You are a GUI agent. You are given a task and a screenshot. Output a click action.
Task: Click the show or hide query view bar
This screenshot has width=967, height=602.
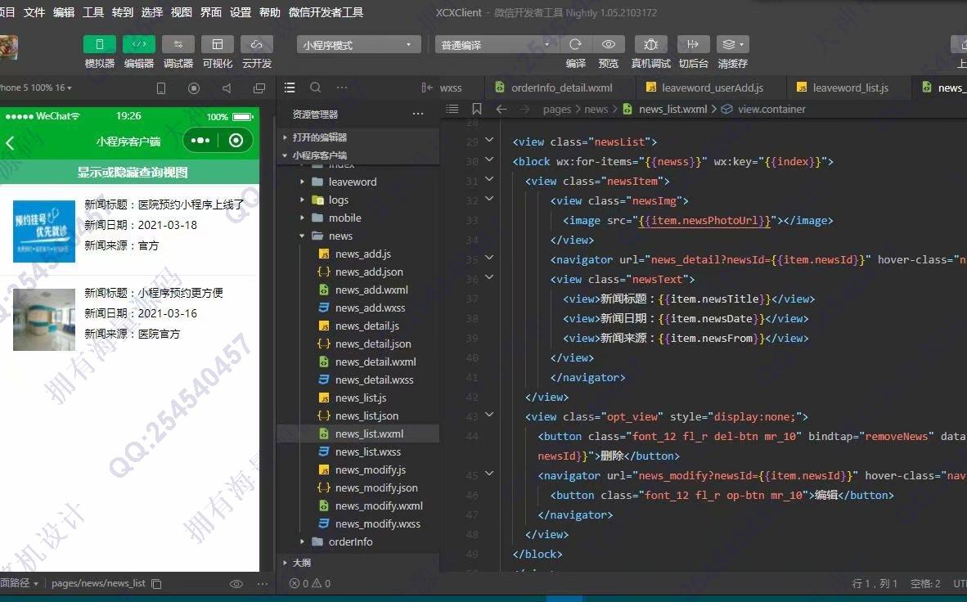tap(132, 172)
